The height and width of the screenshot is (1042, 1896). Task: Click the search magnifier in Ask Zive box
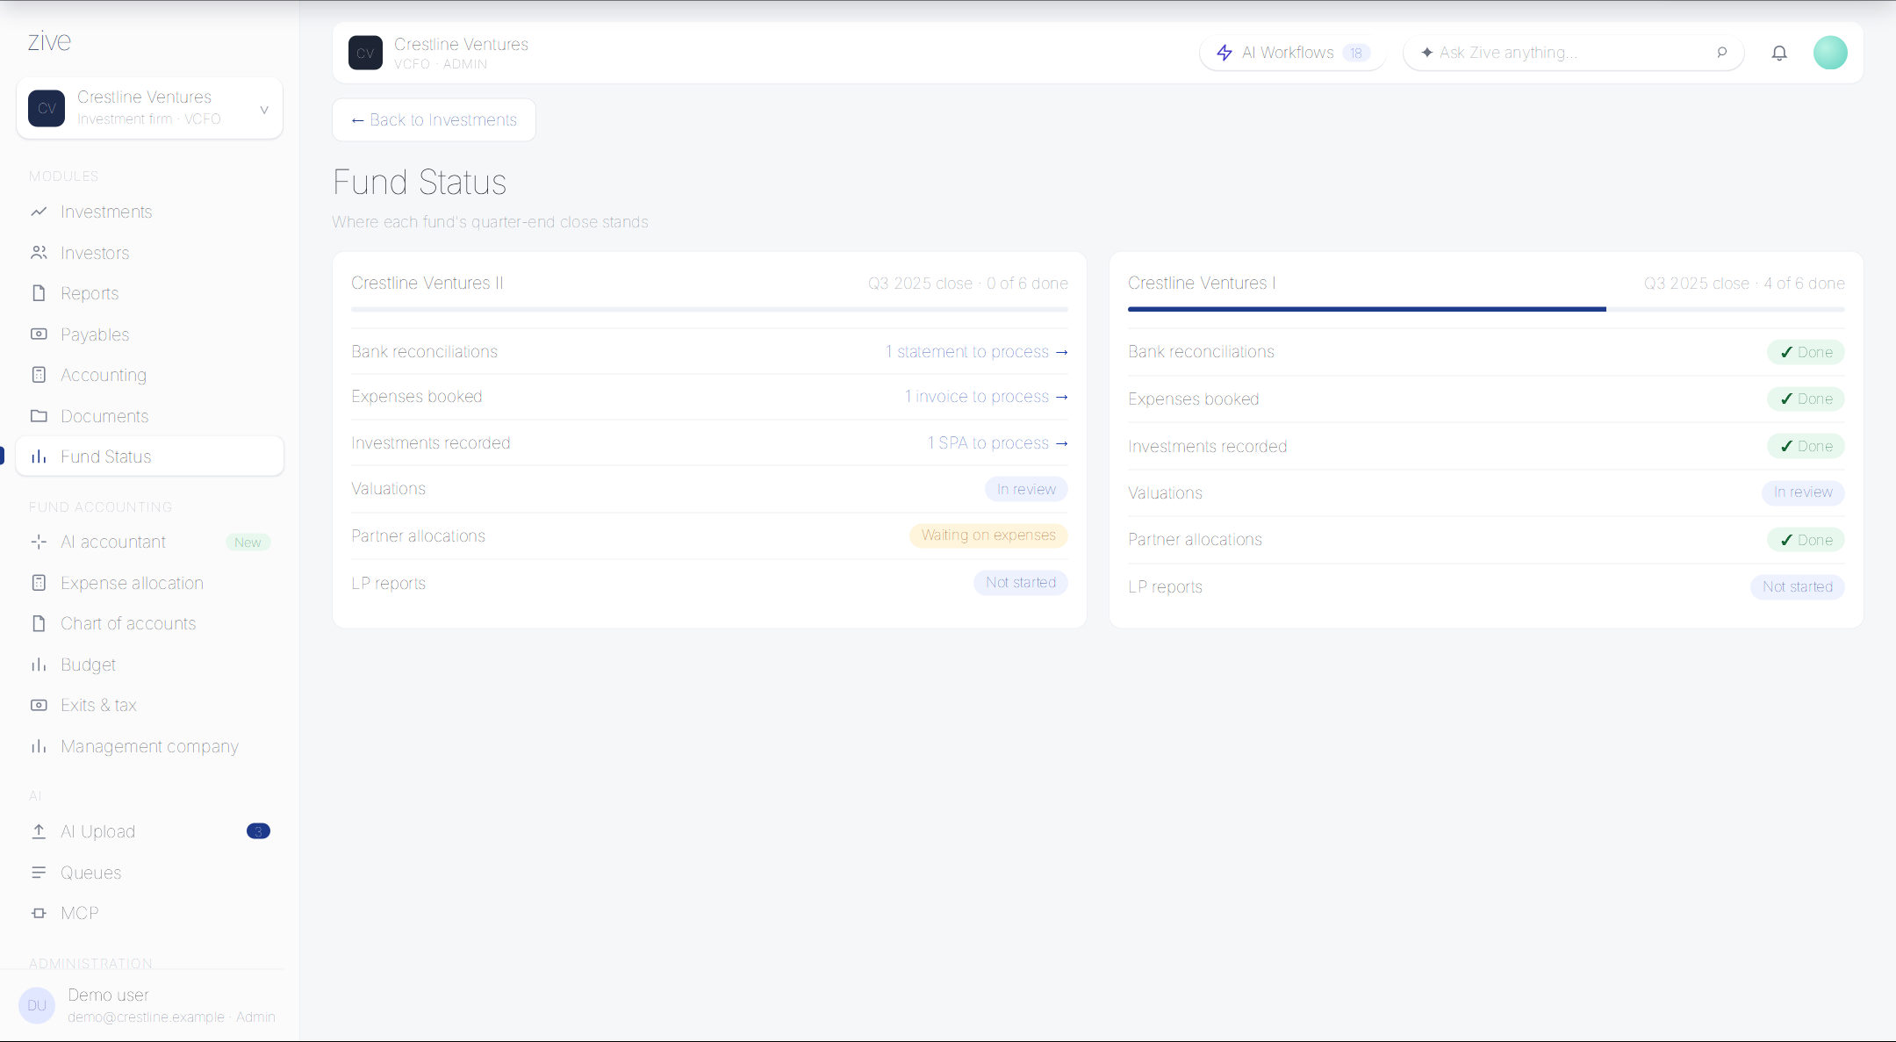point(1722,53)
